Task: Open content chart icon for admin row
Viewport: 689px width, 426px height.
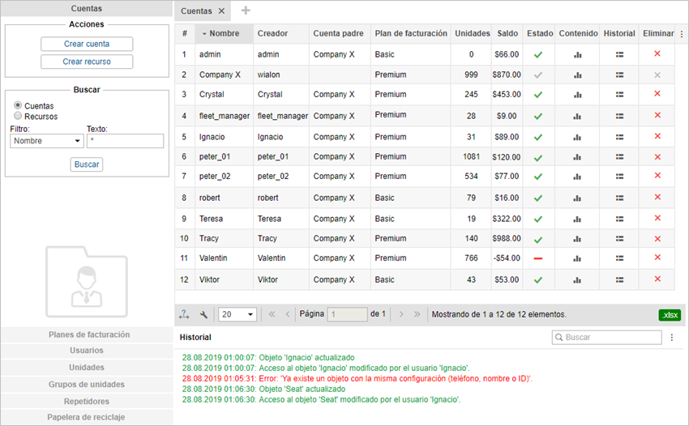Action: 578,55
